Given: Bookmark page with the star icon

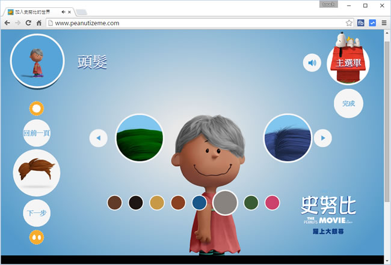Looking at the screenshot, I should pyautogui.click(x=349, y=23).
